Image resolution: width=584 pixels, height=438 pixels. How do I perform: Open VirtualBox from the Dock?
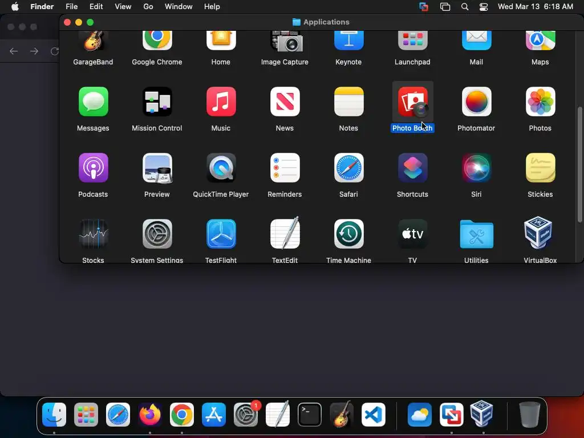(481, 414)
